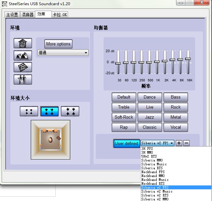Apply the Classic equalizer preset
The width and height of the screenshot is (212, 201).
click(x=150, y=127)
